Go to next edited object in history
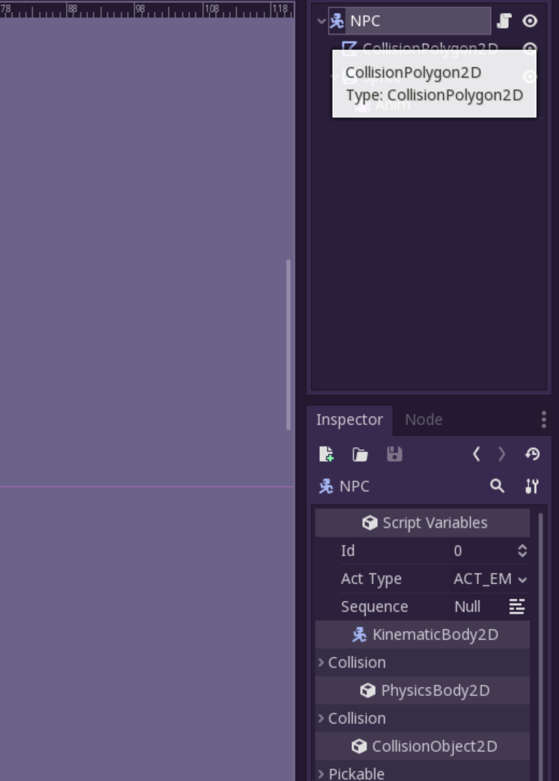 [x=502, y=454]
